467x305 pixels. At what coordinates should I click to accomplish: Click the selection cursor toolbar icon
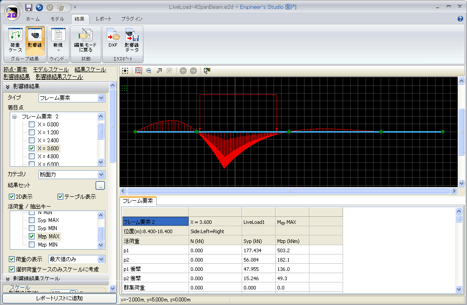tap(207, 70)
